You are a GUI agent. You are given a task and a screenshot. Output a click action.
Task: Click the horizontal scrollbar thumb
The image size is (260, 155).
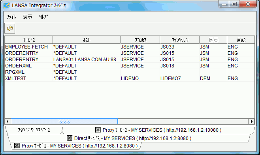(x=64, y=121)
